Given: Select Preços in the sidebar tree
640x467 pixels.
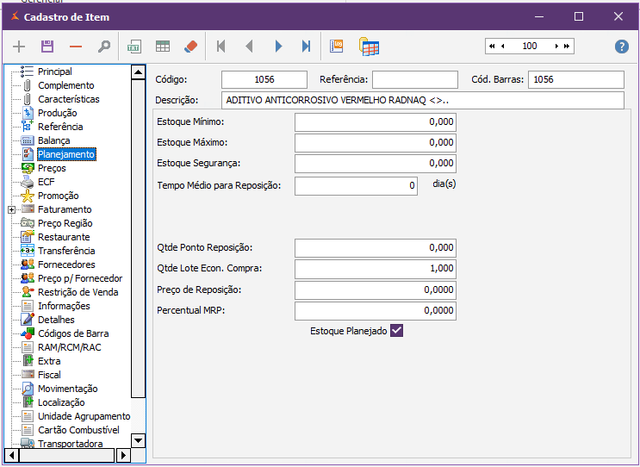Looking at the screenshot, I should coord(52,168).
